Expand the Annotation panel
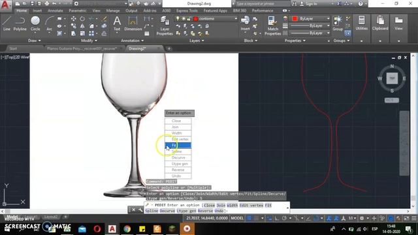This screenshot has height=235, width=418. pos(133,40)
